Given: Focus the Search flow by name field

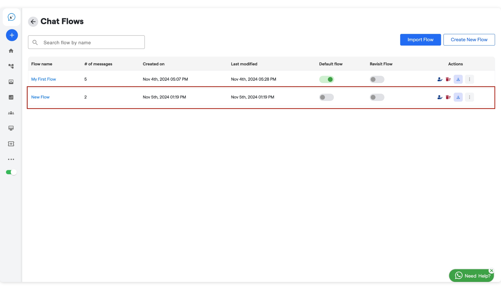Looking at the screenshot, I should pyautogui.click(x=86, y=42).
